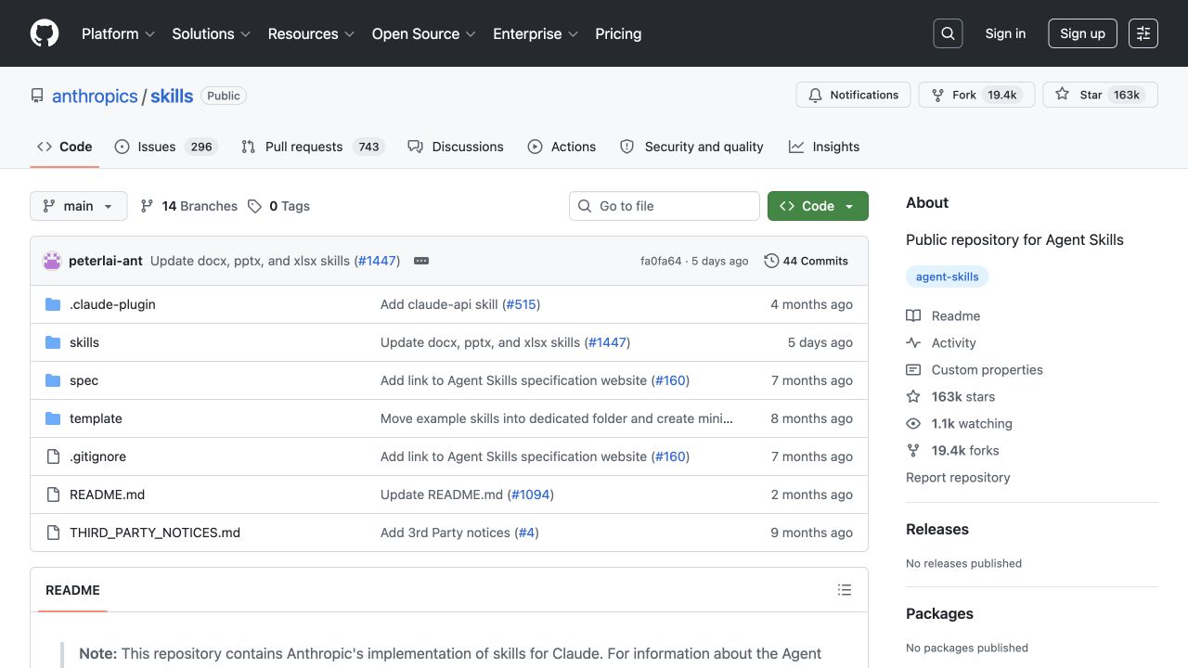Switch to the Discussions tab
The width and height of the screenshot is (1188, 668).
(456, 147)
